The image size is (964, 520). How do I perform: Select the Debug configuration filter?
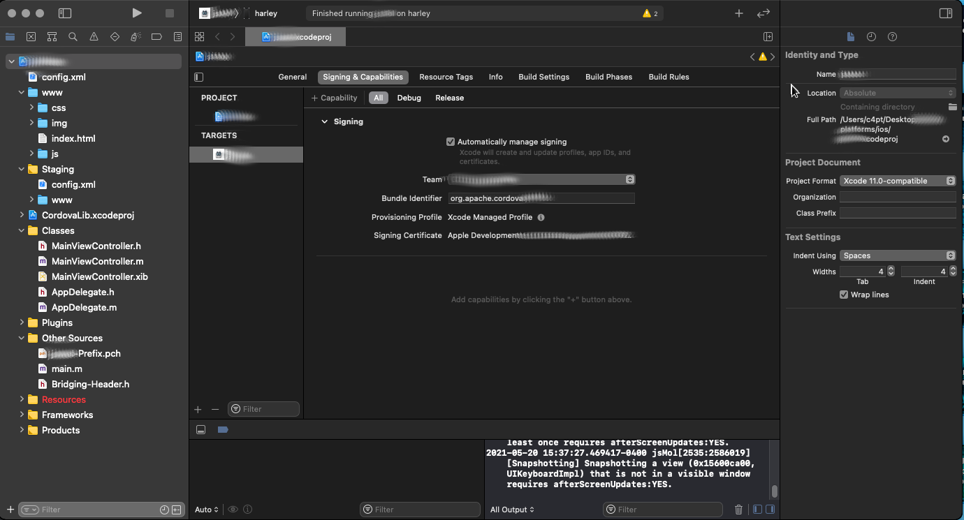tap(409, 98)
